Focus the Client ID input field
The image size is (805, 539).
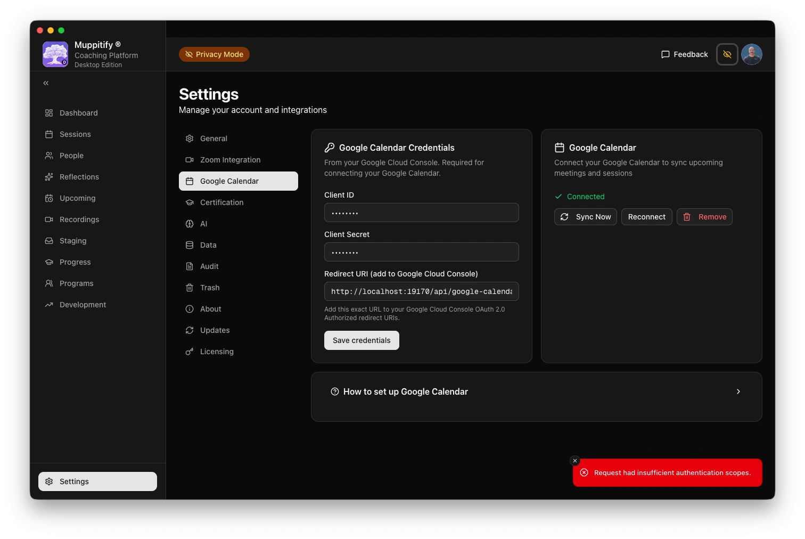coord(421,213)
